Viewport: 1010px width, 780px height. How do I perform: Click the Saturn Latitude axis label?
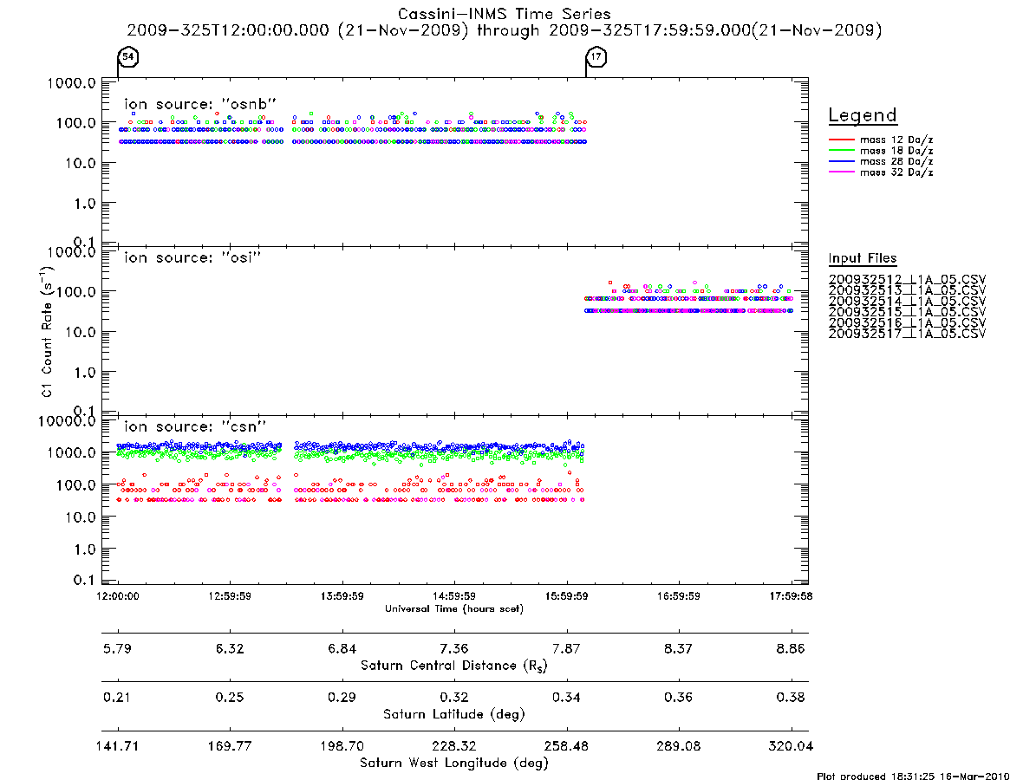(454, 714)
